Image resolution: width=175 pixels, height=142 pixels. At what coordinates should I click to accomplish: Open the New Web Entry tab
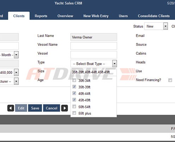[x=96, y=16]
